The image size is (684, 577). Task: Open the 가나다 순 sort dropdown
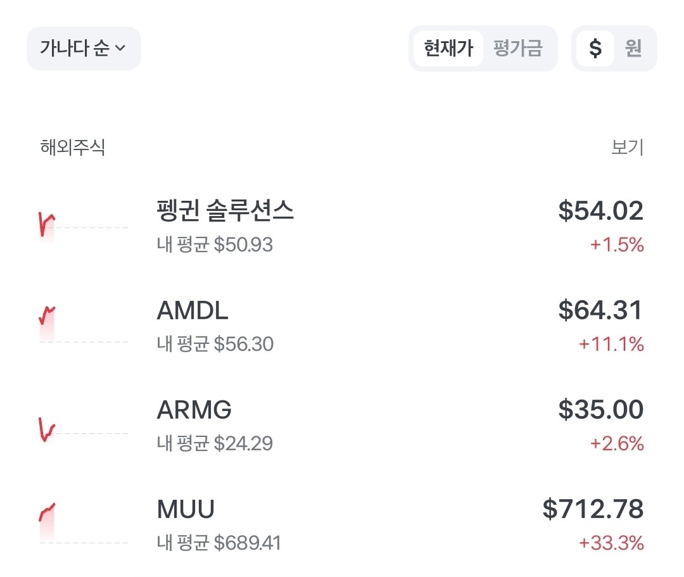tap(84, 48)
